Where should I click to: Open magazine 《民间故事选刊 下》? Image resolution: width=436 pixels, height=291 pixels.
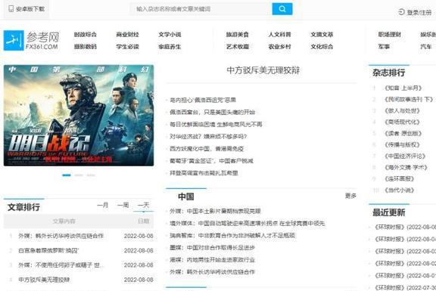pyautogui.click(x=409, y=100)
